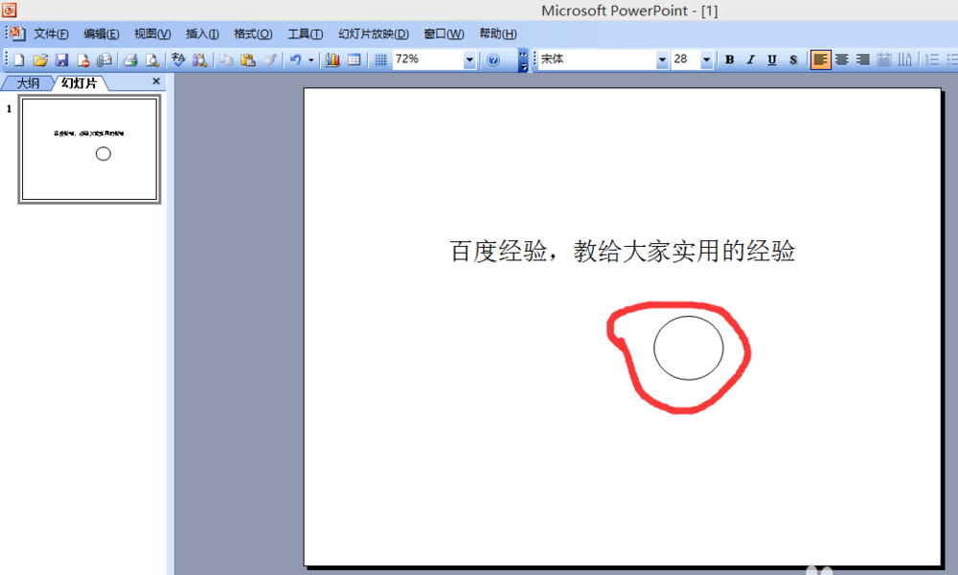Switch to the 大纲 outline tab
The height and width of the screenshot is (575, 958).
tap(28, 83)
